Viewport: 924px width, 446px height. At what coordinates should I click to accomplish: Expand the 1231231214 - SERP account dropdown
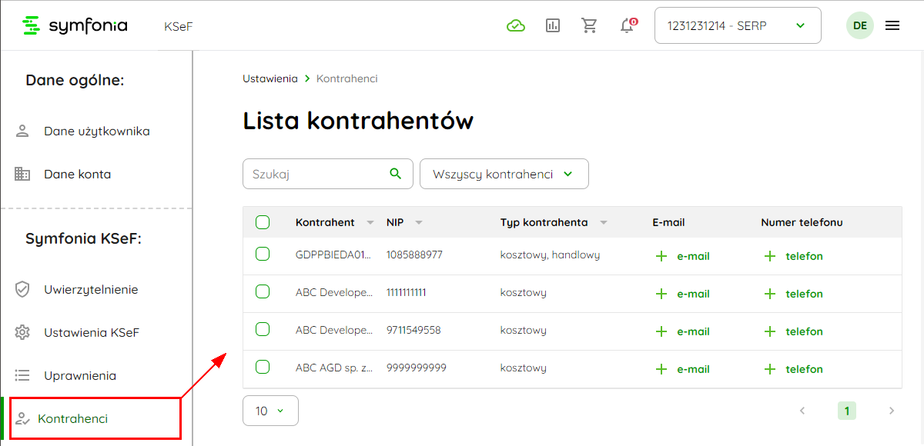pyautogui.click(x=737, y=25)
